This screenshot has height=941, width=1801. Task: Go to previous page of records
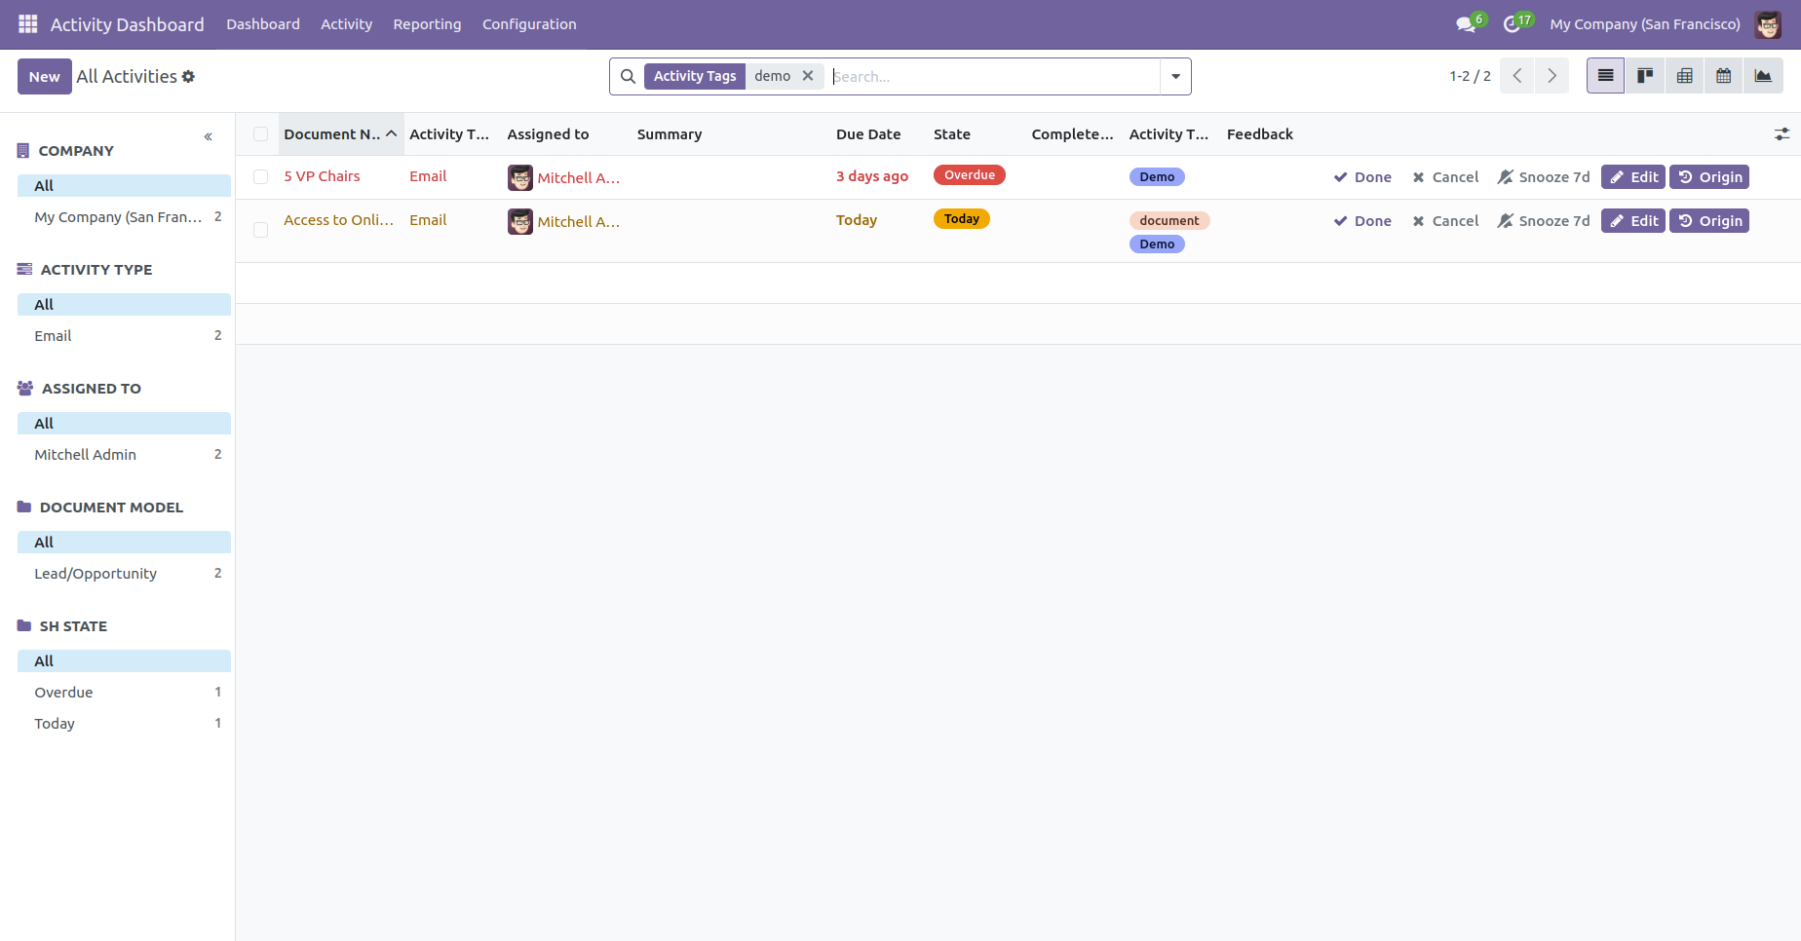tap(1517, 76)
